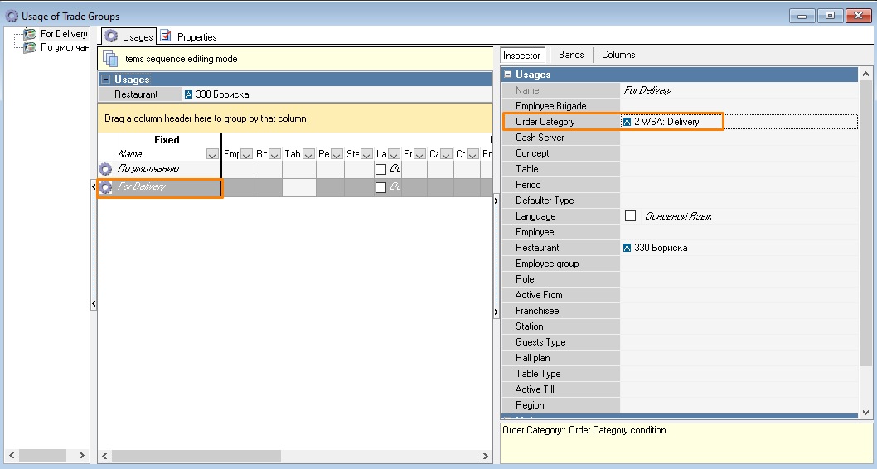877x469 pixels.
Task: Select По умолчан in the left tree
Action: (65, 47)
